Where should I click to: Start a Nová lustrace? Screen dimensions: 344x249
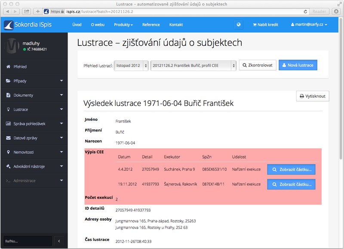click(298, 66)
